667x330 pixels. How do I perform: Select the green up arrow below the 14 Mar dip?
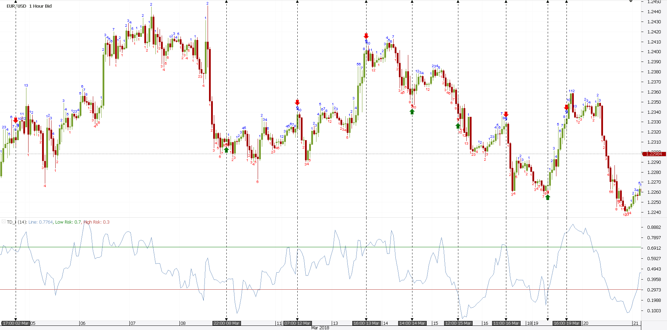[412, 112]
